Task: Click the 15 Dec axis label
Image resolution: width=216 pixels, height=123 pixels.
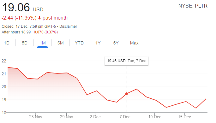Action: tap(184, 117)
